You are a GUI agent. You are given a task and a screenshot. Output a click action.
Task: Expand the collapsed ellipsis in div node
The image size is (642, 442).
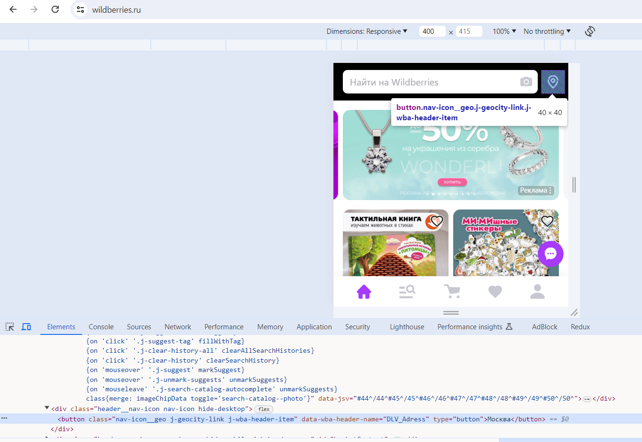click(587, 399)
